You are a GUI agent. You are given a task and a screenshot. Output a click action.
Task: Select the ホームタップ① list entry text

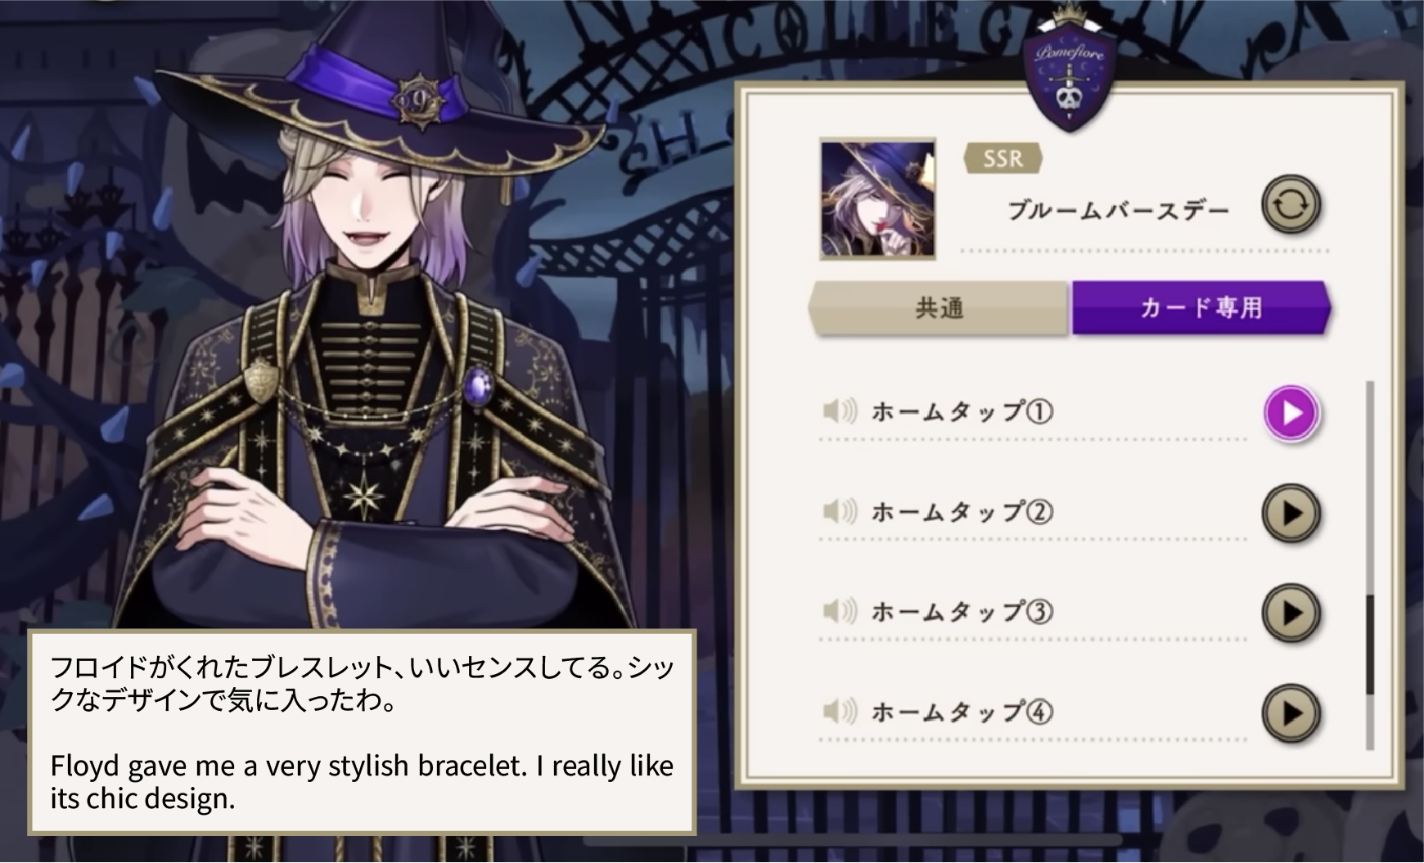point(962,411)
